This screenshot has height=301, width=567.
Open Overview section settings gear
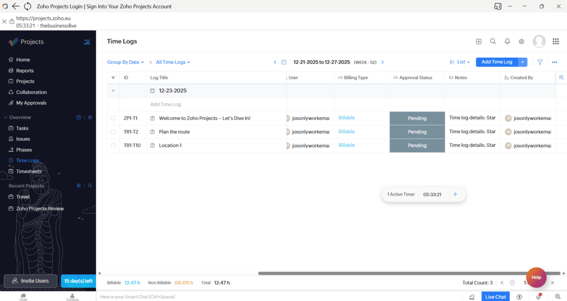[x=90, y=117]
